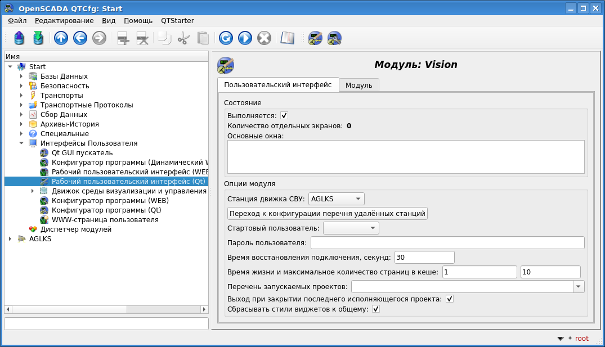Navigate back with the left arrow icon

pos(80,38)
